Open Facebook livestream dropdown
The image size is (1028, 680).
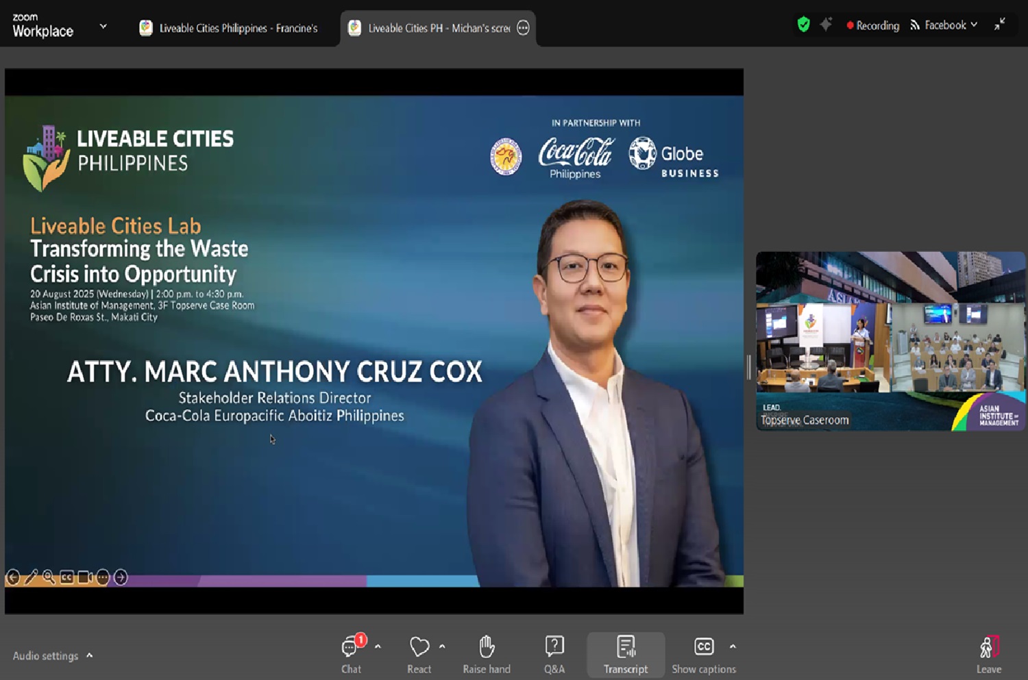coord(944,25)
